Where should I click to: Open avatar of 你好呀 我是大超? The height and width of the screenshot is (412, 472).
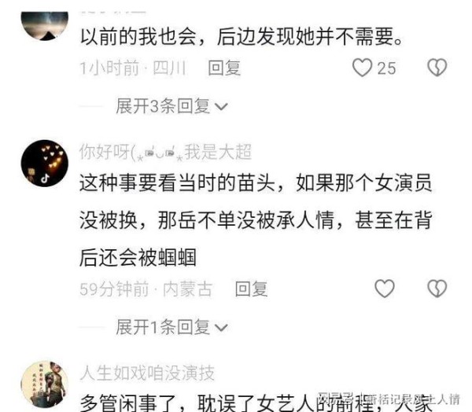45,164
